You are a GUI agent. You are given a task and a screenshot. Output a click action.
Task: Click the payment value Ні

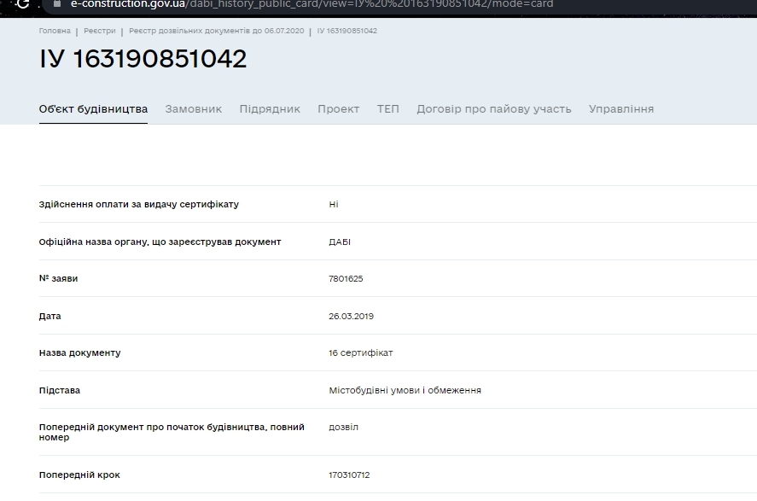[x=334, y=204]
